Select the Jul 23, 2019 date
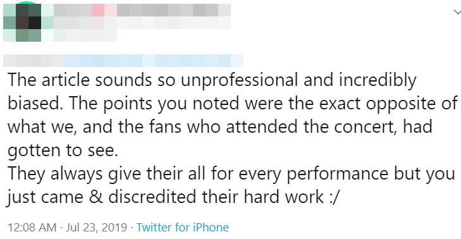The width and height of the screenshot is (461, 239). click(96, 227)
